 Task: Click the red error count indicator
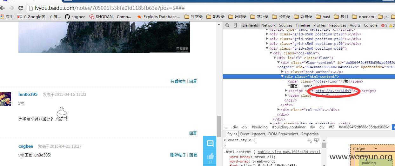pos(384,25)
